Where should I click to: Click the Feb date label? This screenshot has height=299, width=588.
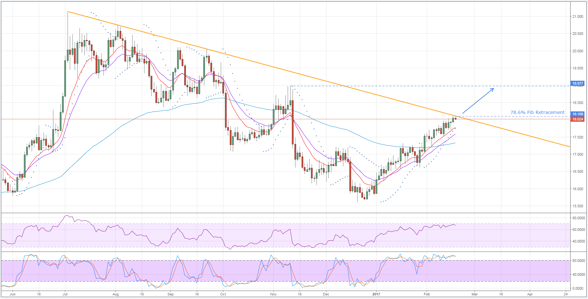click(427, 294)
